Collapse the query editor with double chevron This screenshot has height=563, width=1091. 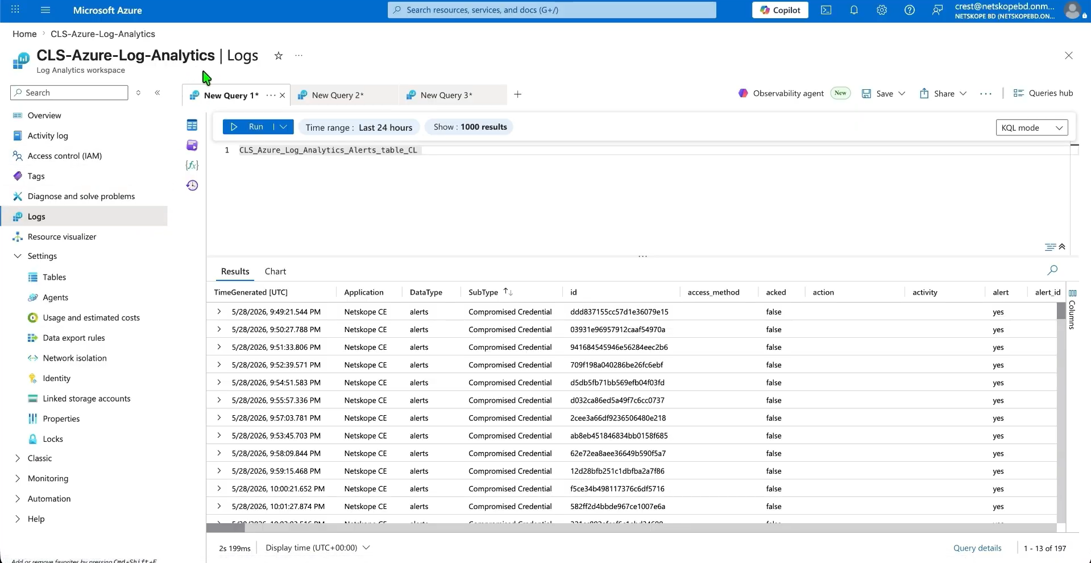pos(1062,247)
